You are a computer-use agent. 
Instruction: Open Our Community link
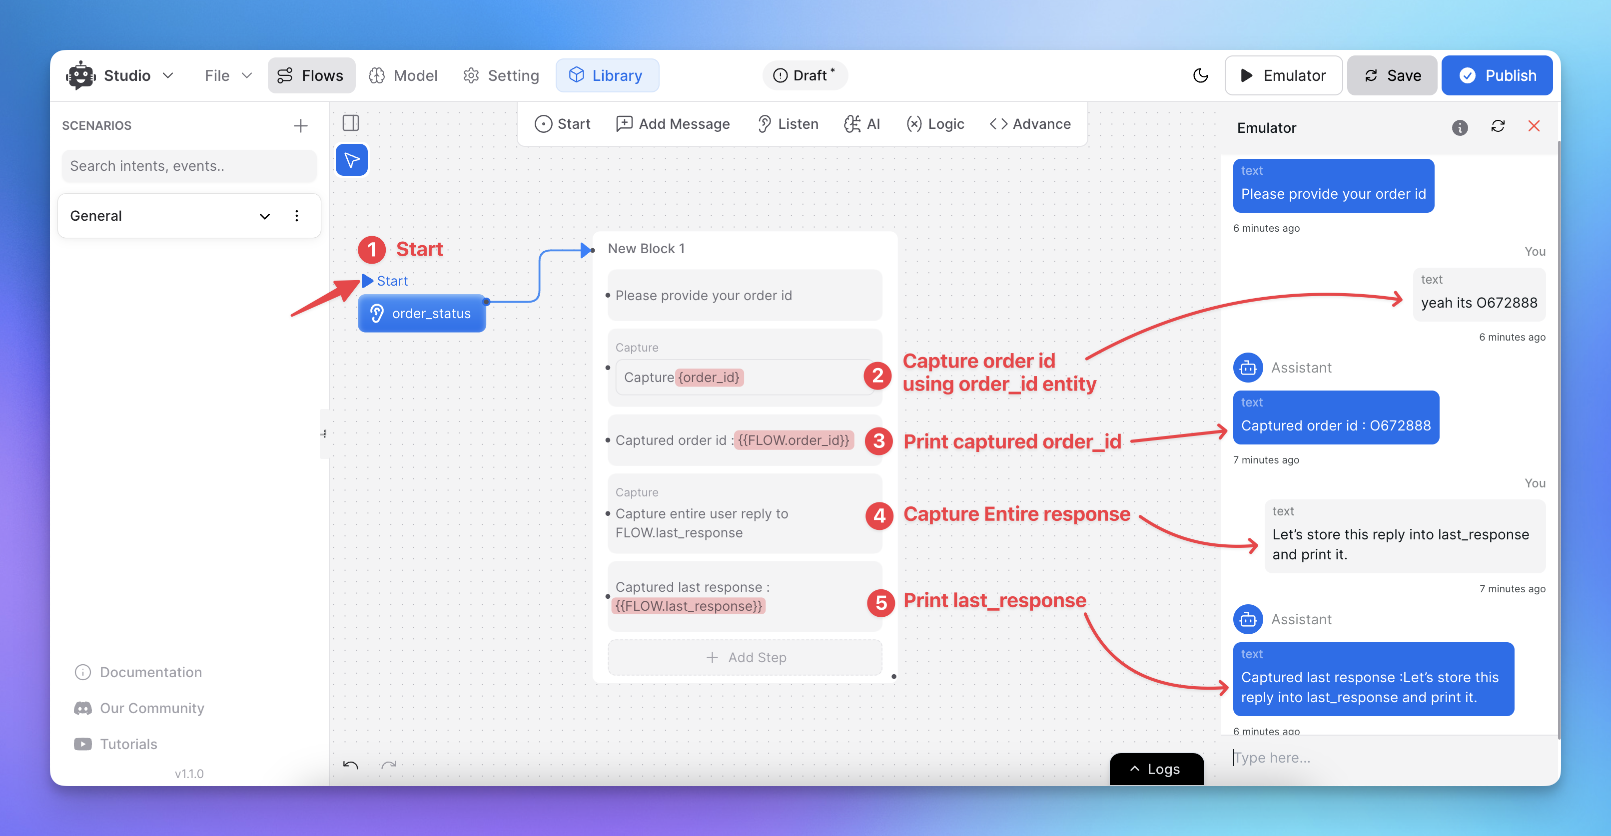coord(139,708)
